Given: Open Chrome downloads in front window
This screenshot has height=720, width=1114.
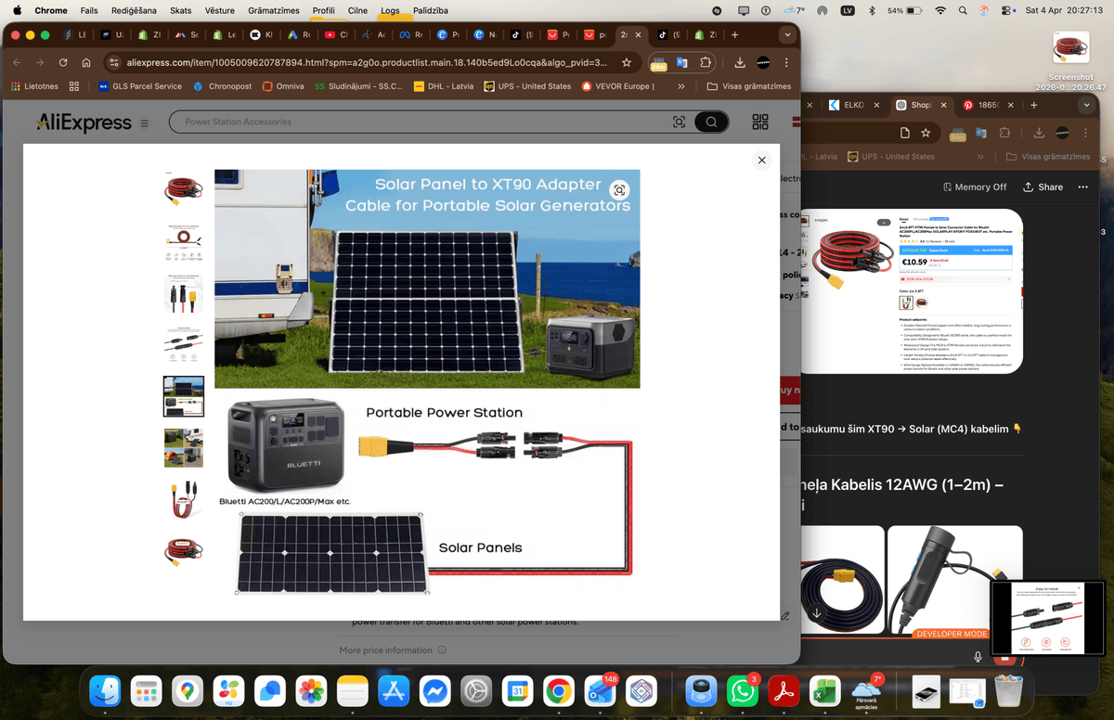Looking at the screenshot, I should coord(740,62).
